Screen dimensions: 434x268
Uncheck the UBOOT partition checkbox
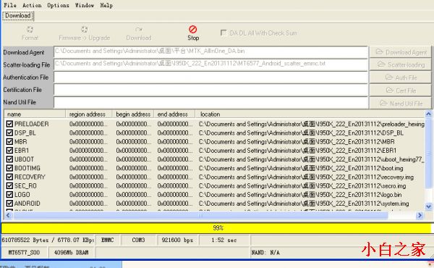click(x=9, y=159)
